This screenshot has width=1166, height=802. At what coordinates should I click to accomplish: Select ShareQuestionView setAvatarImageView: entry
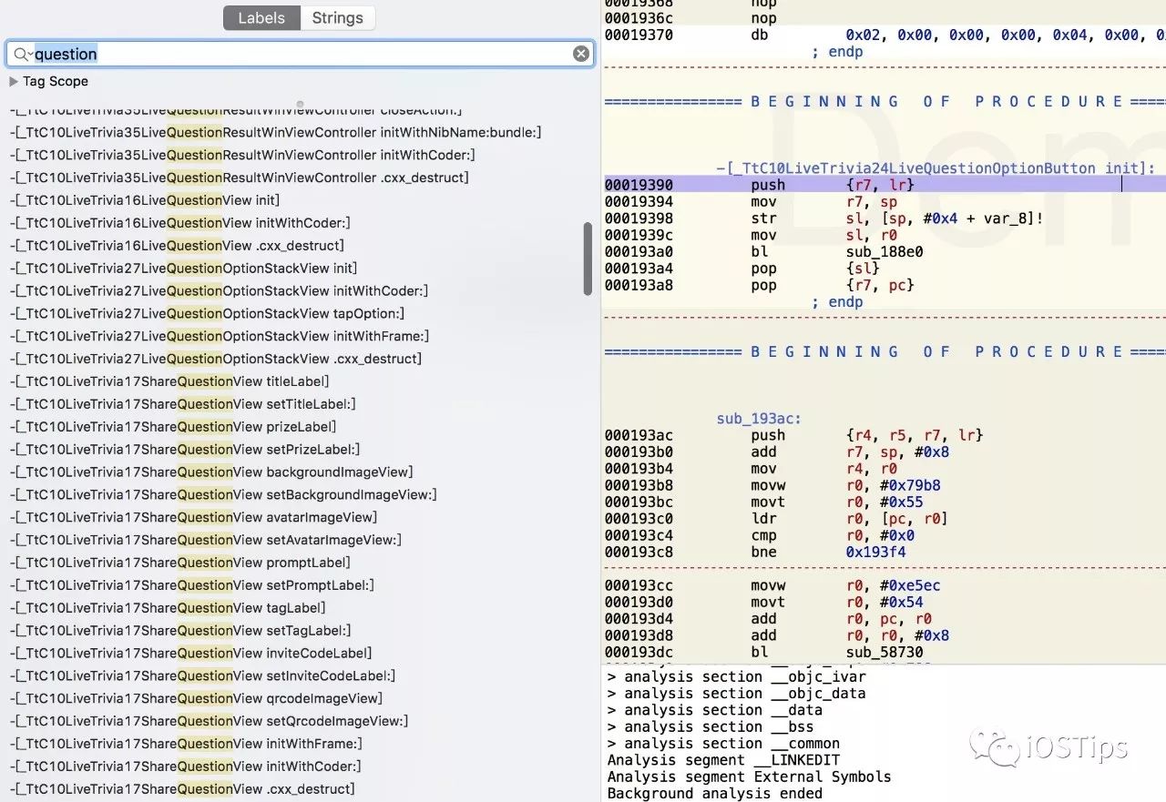click(x=205, y=540)
